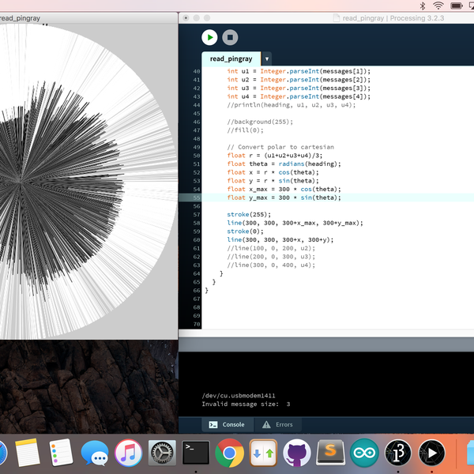Open iTunes from the dock

[x=128, y=453]
